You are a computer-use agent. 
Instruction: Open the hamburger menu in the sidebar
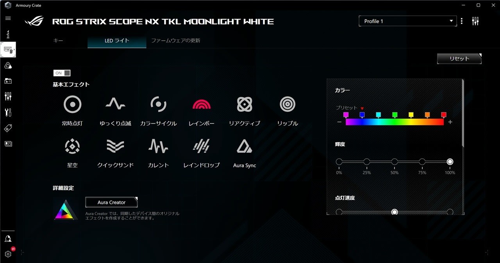coord(8,18)
